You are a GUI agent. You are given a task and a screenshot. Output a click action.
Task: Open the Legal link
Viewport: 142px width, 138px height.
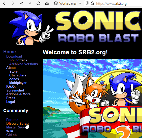click(x=11, y=102)
